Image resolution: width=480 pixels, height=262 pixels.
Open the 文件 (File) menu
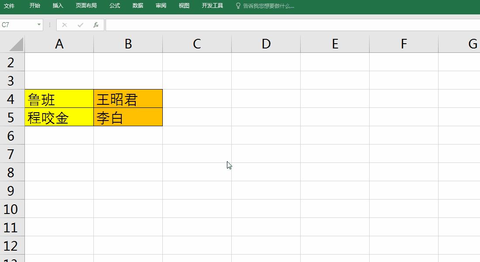point(10,6)
